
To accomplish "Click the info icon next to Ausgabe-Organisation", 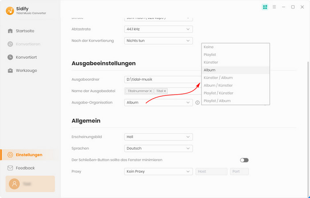I will [198, 103].
